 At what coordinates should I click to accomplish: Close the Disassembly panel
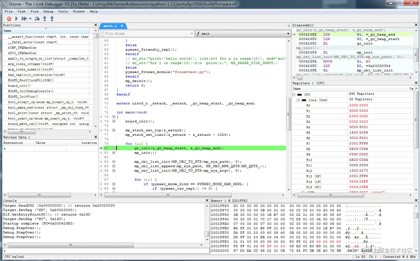416,25
